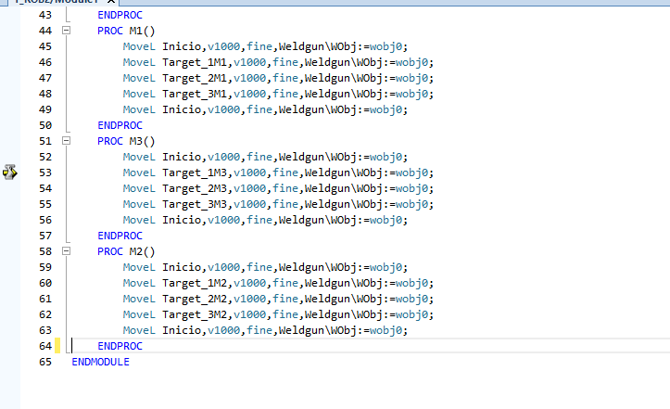Click Target_2M1 in line 47
This screenshot has height=409, width=670.
(x=195, y=78)
